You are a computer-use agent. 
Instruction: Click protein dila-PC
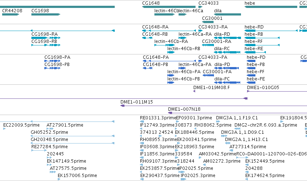(x=227, y=83)
